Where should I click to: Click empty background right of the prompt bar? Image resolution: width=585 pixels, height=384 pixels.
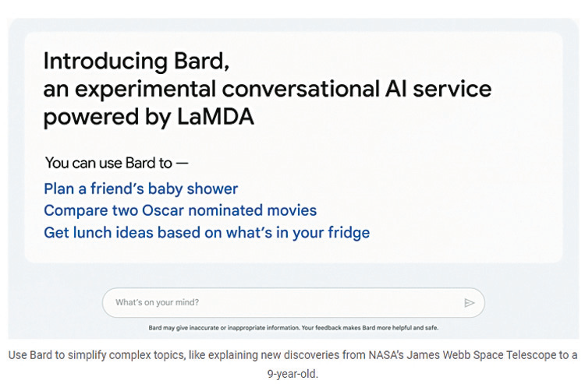click(x=530, y=303)
